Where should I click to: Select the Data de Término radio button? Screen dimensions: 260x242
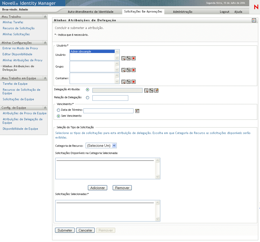pyautogui.click(x=58, y=110)
